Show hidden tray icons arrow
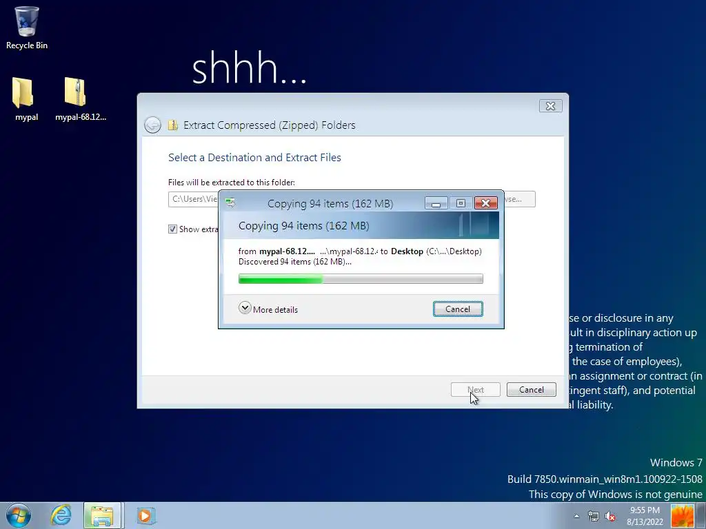The height and width of the screenshot is (529, 706). 576,516
